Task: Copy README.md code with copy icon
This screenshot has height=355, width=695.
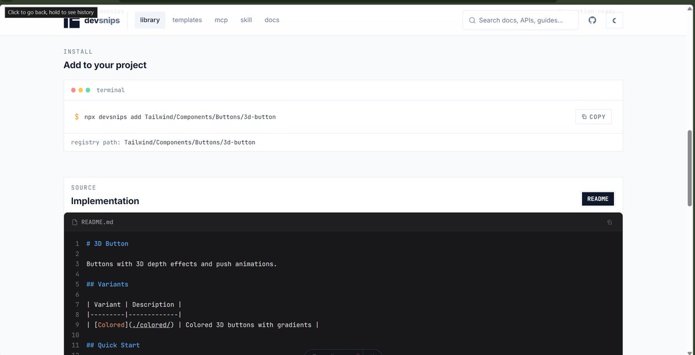Action: [x=609, y=222]
